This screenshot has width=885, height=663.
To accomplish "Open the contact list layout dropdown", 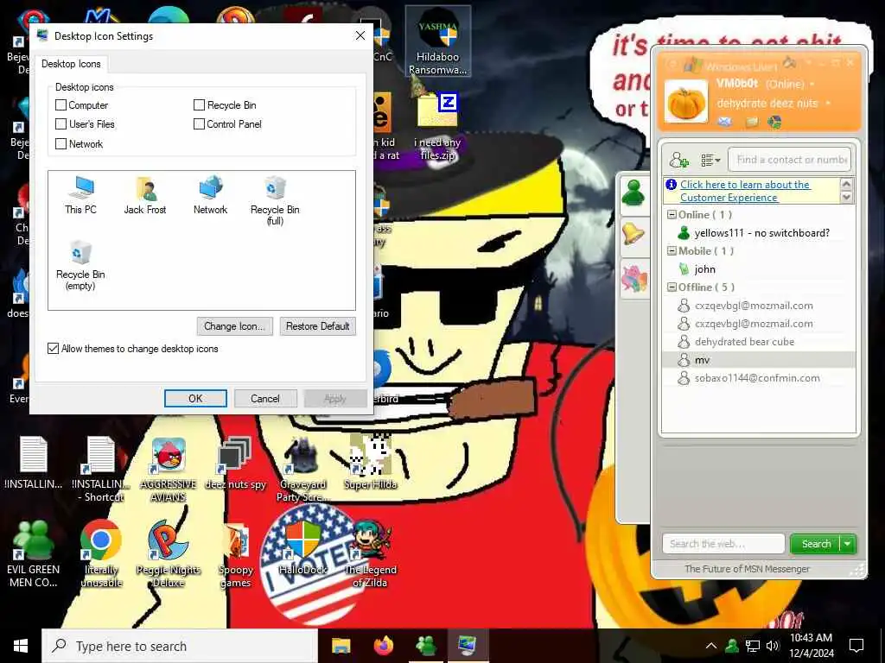I will click(x=710, y=161).
